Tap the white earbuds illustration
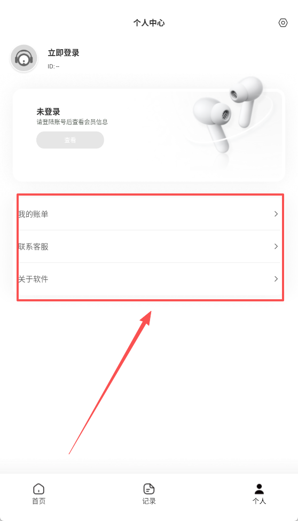Viewport: 298px width, 521px height. coord(228,116)
